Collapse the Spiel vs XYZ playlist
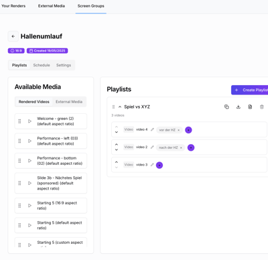The image size is (268, 260). (x=120, y=107)
